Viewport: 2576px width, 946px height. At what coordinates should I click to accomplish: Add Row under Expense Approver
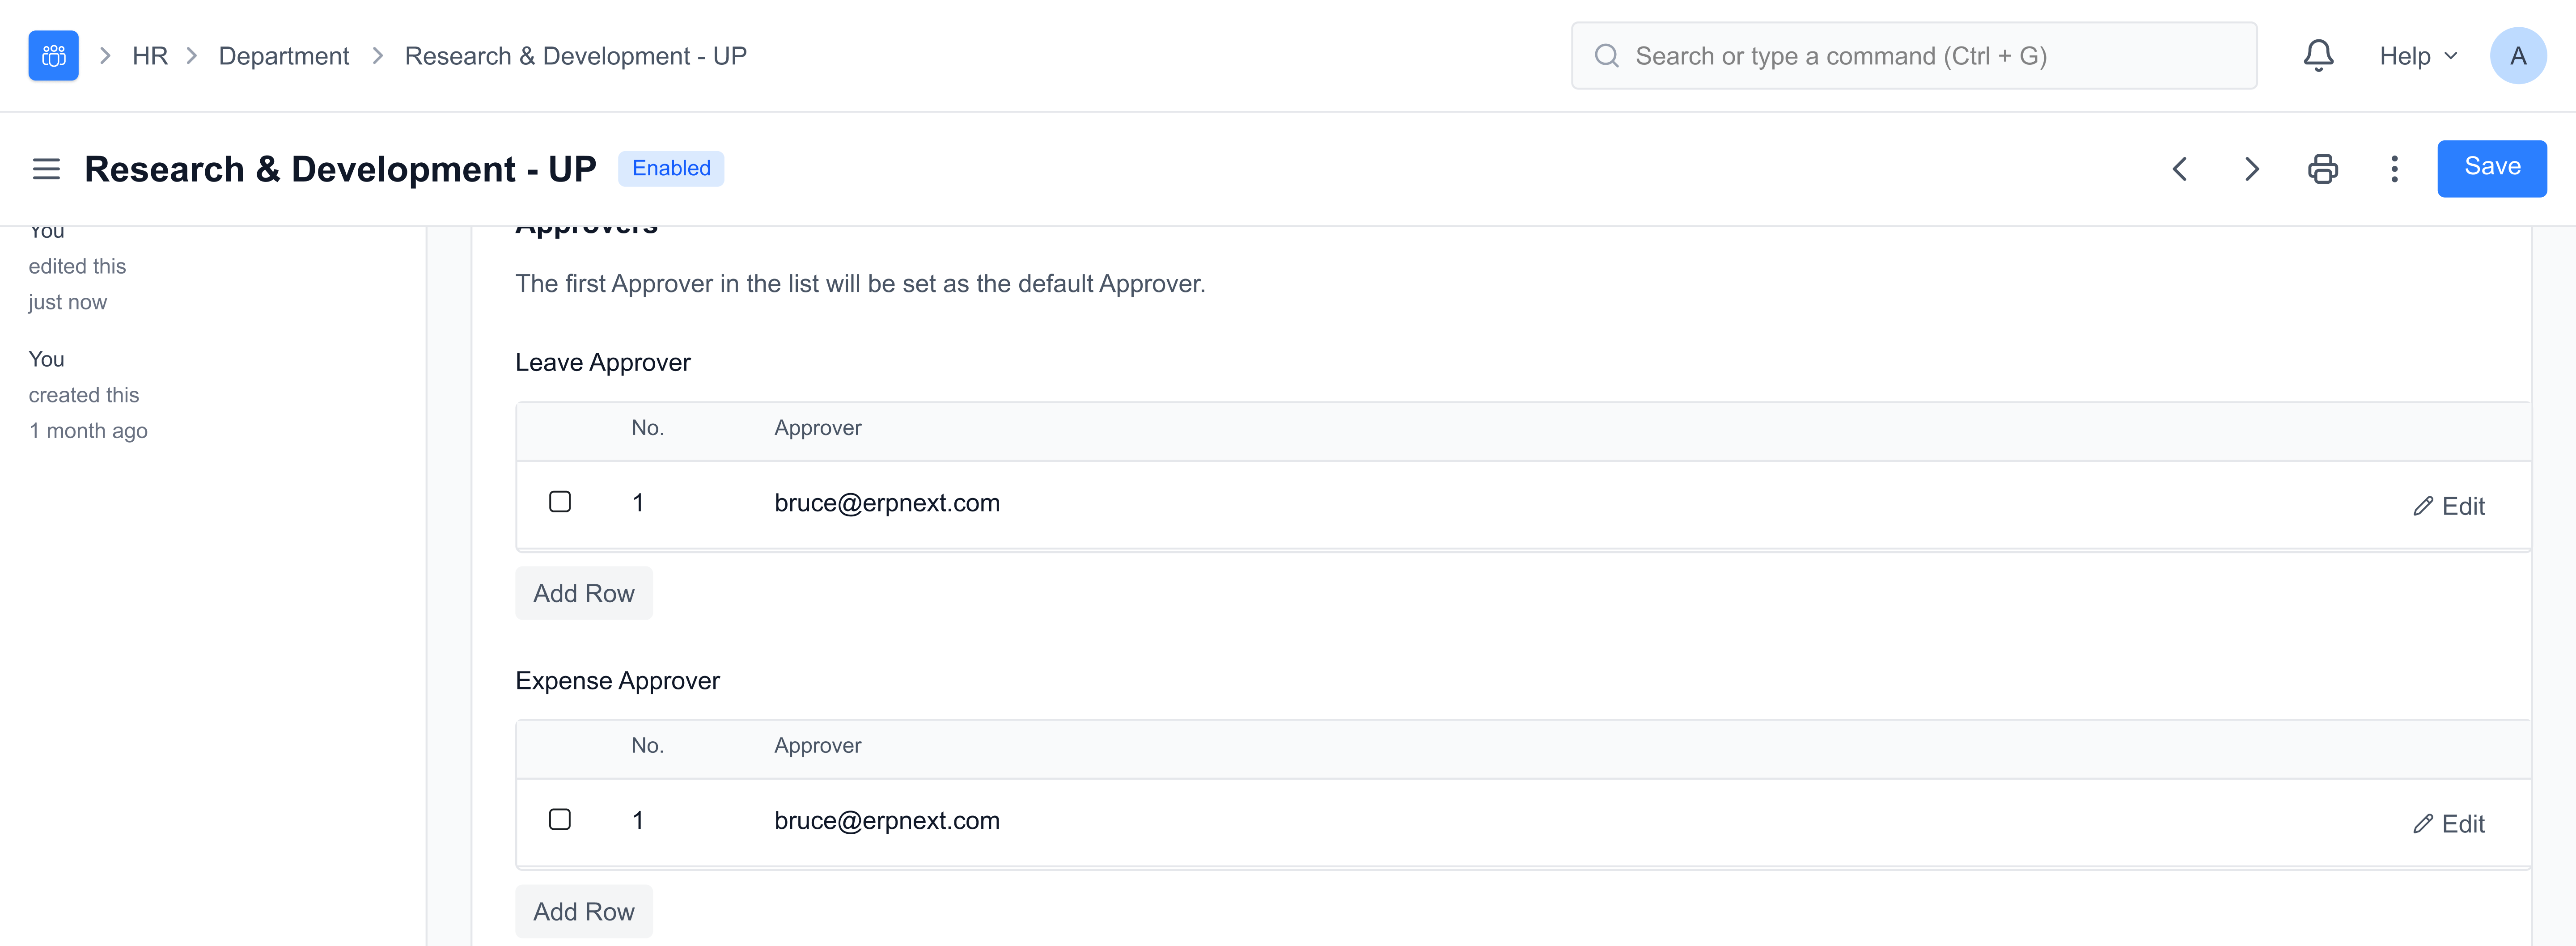coord(584,912)
